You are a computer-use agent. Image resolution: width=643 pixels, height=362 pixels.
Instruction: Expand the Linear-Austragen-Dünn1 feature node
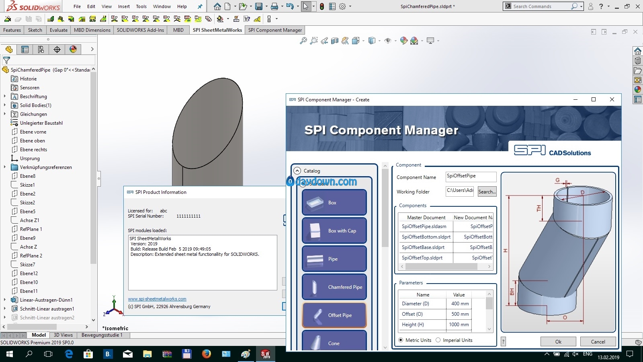[5, 300]
